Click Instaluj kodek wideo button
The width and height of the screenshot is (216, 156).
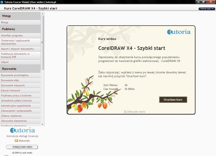click(22, 147)
